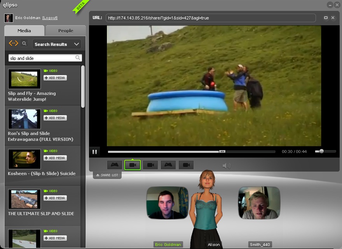
Task: Add 'Slip and Fly' video to media
Action: (55, 78)
